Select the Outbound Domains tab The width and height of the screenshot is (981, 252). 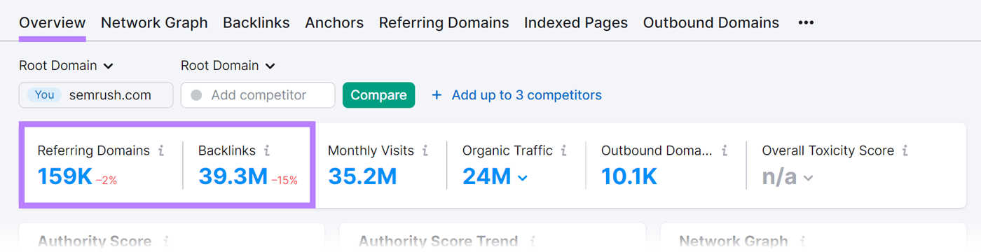click(711, 22)
